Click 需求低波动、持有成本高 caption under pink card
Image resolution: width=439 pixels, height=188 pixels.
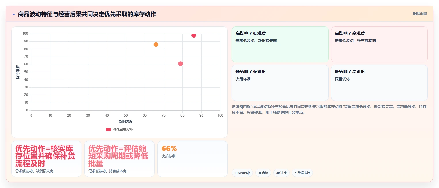click(x=107, y=171)
